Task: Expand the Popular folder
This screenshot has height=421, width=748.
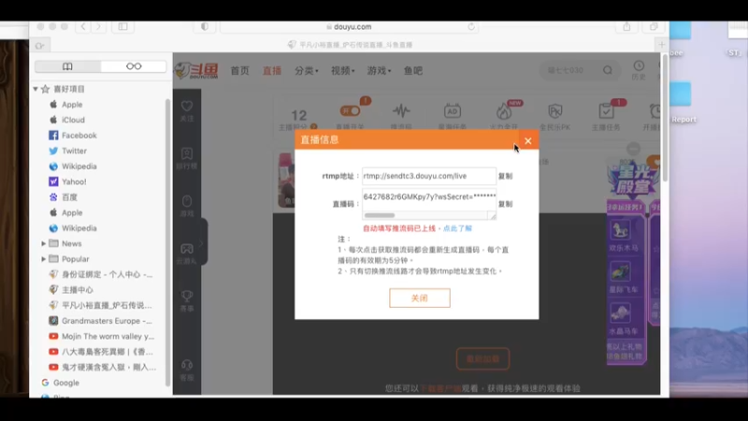Action: tap(43, 259)
